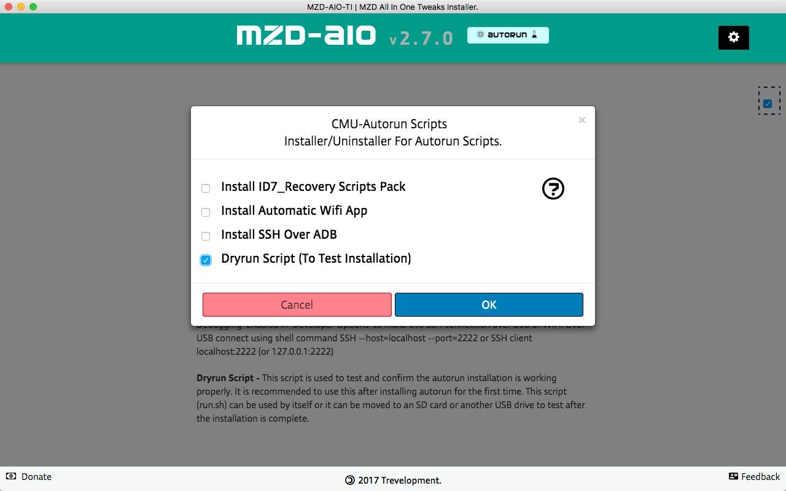Viewport: 786px width, 491px height.
Task: Open settings with the gear icon
Action: point(733,37)
